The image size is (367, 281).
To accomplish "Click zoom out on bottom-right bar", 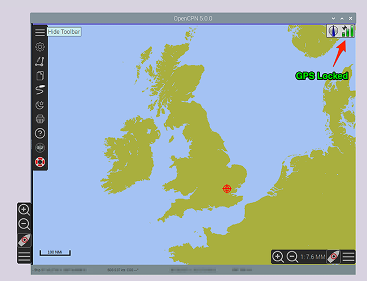I will [x=292, y=257].
